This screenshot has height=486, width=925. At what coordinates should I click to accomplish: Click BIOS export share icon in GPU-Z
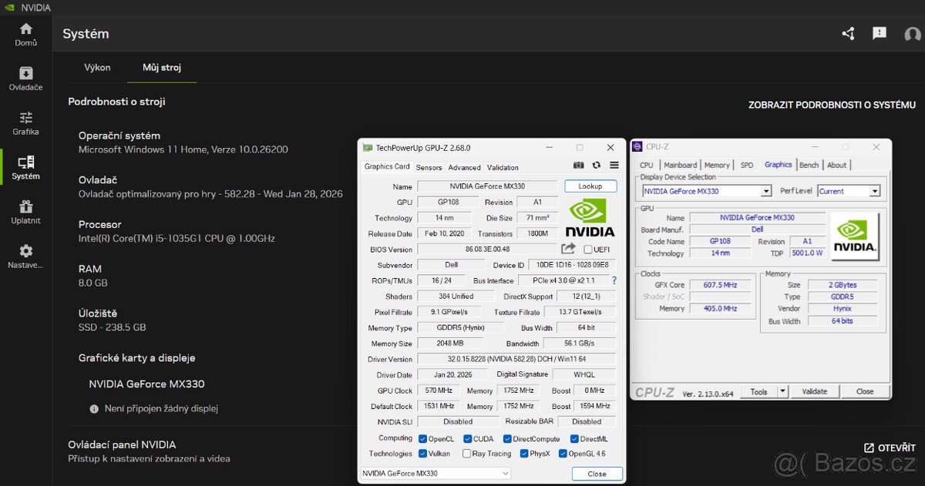click(x=568, y=249)
